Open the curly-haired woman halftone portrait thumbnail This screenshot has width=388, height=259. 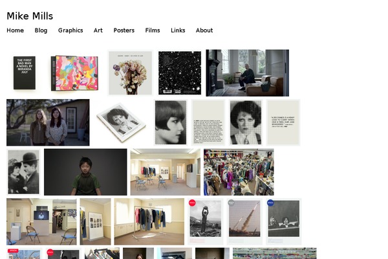point(246,122)
